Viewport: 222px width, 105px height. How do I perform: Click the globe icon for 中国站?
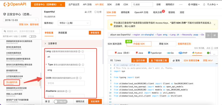coord(189,4)
